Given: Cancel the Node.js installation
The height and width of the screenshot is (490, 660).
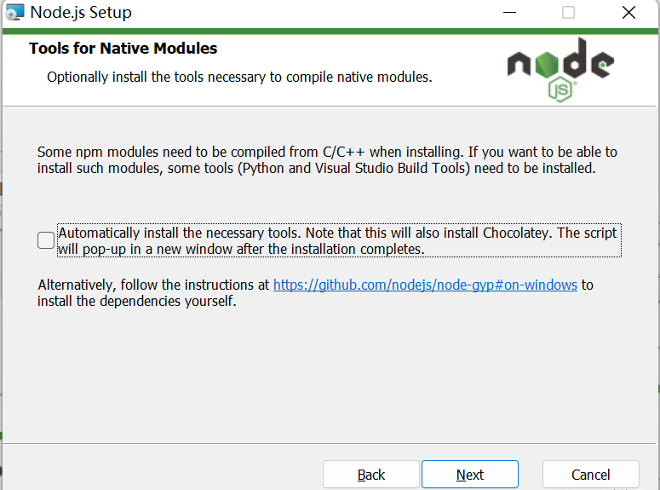Looking at the screenshot, I should pyautogui.click(x=590, y=475).
